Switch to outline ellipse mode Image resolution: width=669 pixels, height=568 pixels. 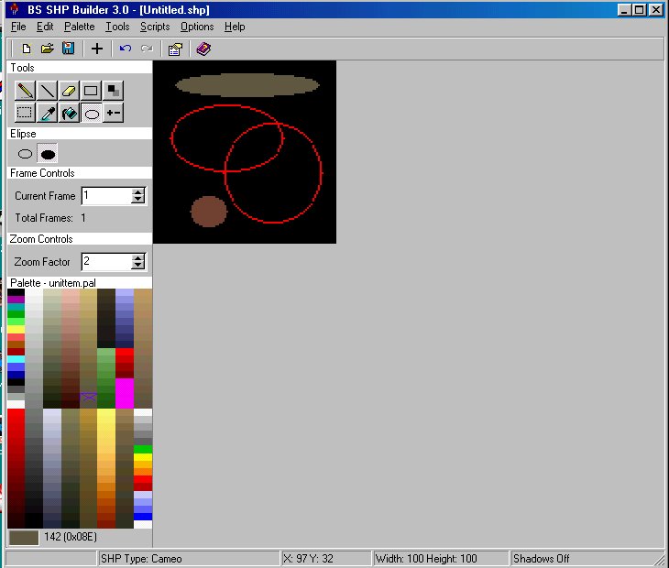26,154
